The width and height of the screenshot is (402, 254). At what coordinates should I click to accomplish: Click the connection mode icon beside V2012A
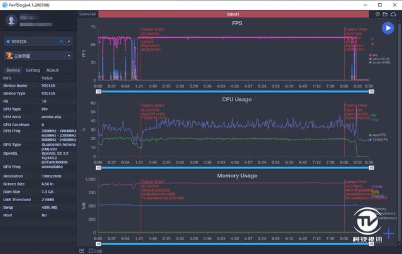62,41
